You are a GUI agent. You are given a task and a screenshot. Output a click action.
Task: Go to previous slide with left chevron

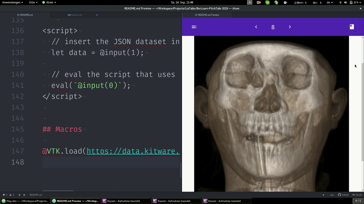(x=256, y=27)
